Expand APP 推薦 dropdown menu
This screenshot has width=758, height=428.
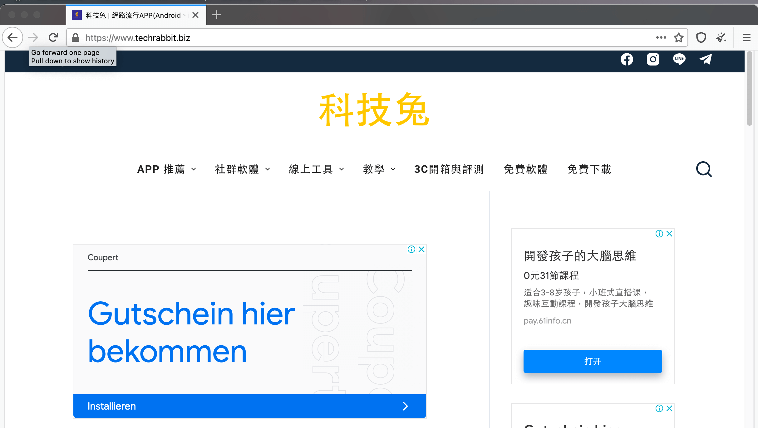[167, 169]
